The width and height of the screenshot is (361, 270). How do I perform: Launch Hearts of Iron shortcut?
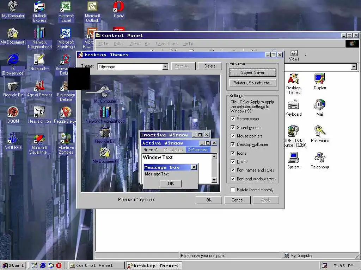pos(39,115)
